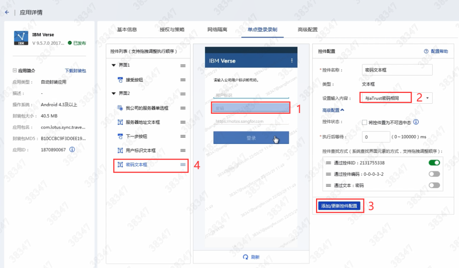Click drag handle on 用户标识文本框 row
This screenshot has width=459, height=268.
point(183,150)
